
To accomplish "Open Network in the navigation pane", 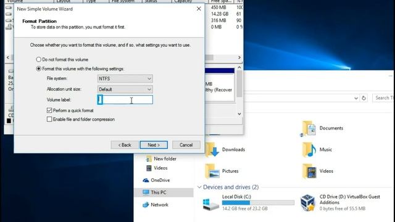I will 159,205.
